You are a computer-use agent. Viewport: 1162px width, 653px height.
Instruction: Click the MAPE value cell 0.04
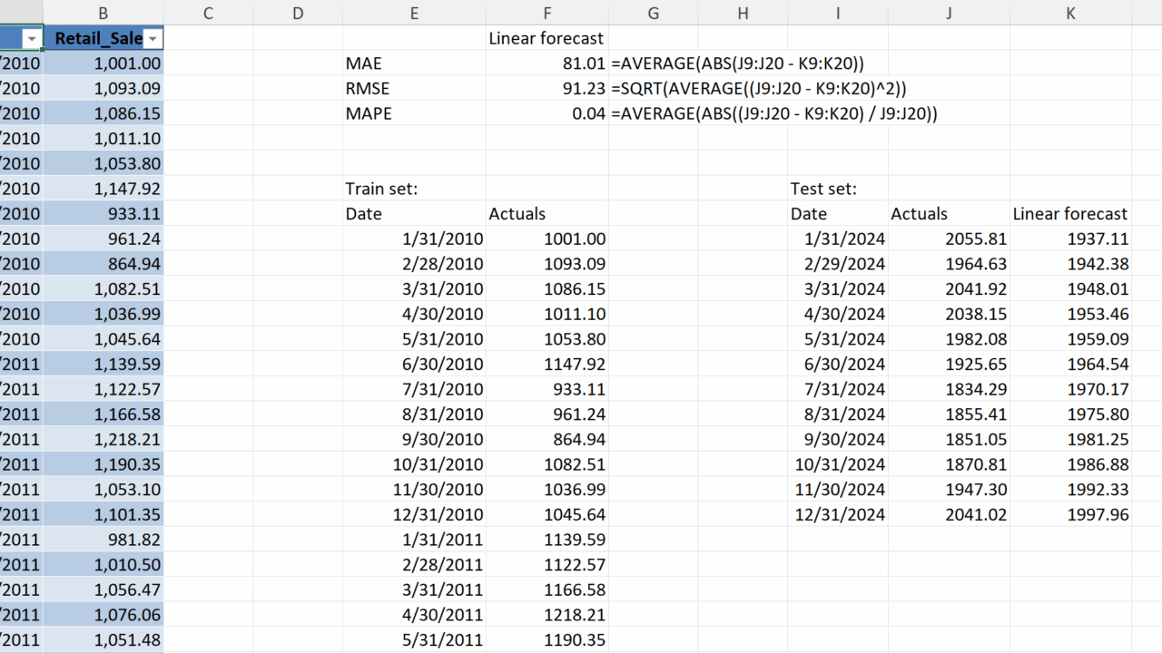[547, 113]
